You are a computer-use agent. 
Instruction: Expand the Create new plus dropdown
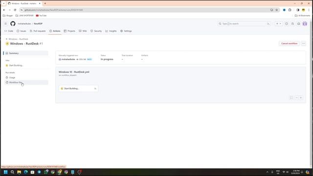coord(278,23)
